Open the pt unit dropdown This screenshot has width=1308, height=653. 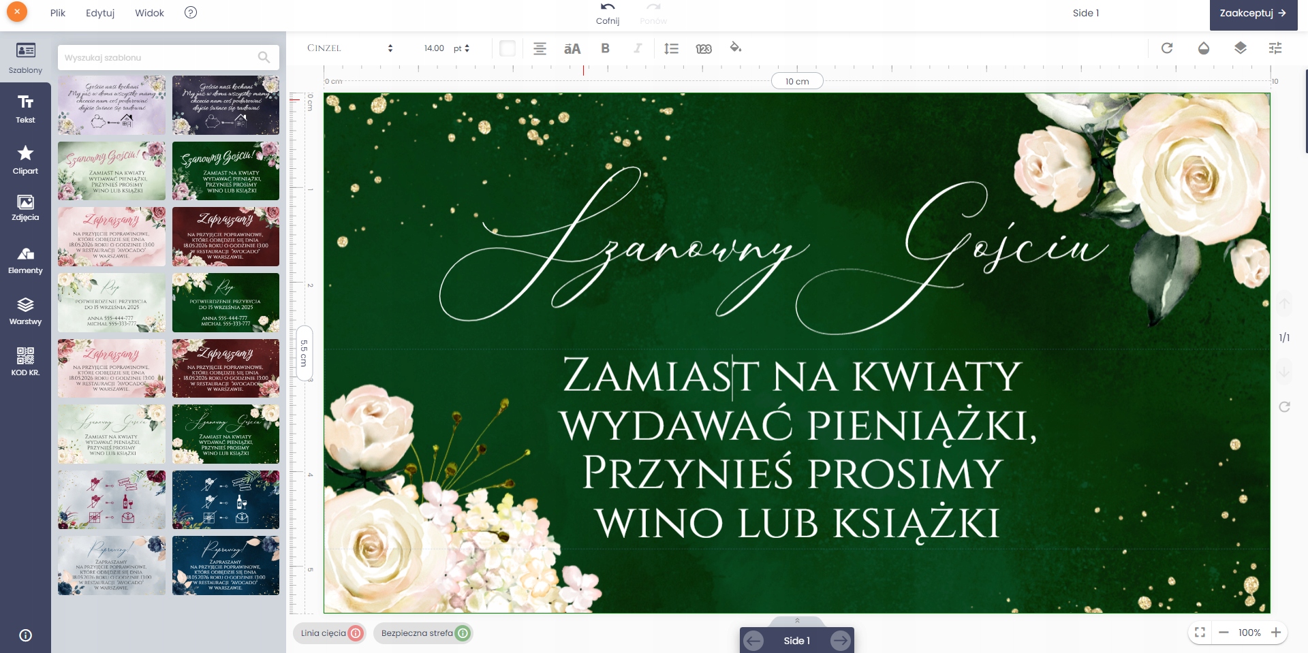tap(462, 48)
